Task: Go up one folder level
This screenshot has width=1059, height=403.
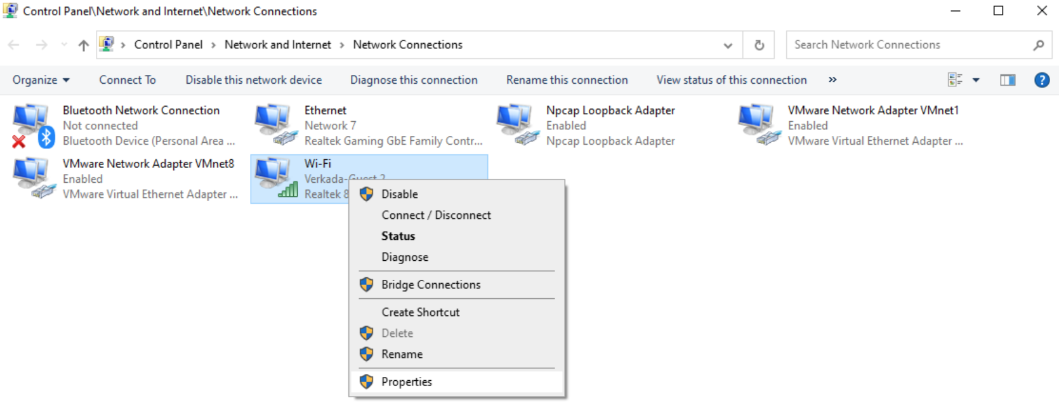Action: 83,45
